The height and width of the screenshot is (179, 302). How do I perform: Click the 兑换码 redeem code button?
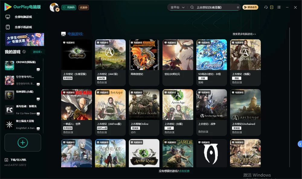coord(69,8)
